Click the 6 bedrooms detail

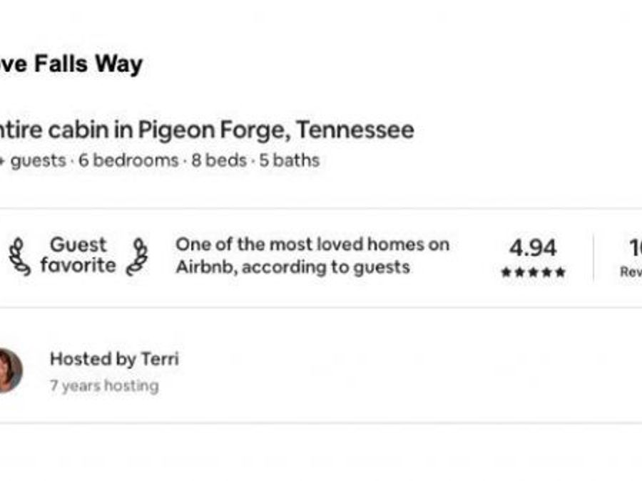click(128, 160)
